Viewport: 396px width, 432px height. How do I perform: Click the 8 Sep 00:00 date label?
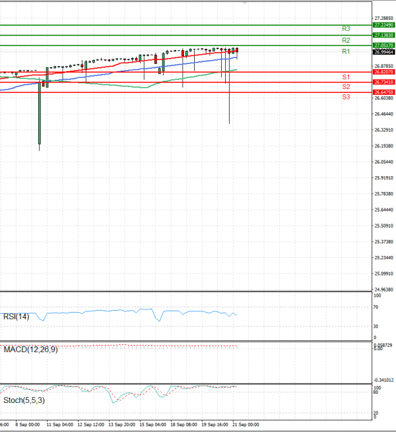pos(28,425)
